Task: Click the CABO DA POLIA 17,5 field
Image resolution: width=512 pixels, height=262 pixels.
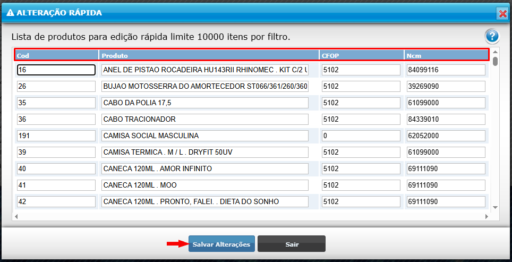Action: tap(205, 103)
